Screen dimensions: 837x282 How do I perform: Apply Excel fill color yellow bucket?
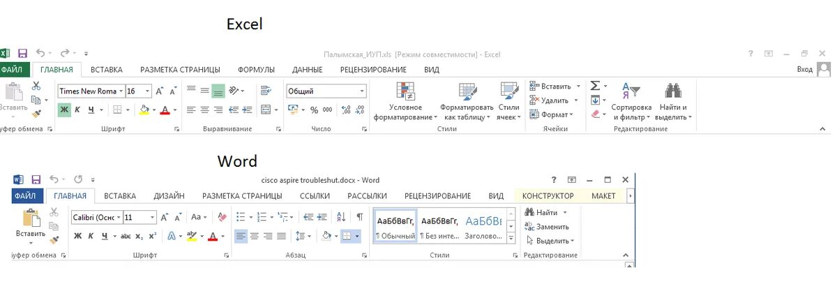coord(144,110)
